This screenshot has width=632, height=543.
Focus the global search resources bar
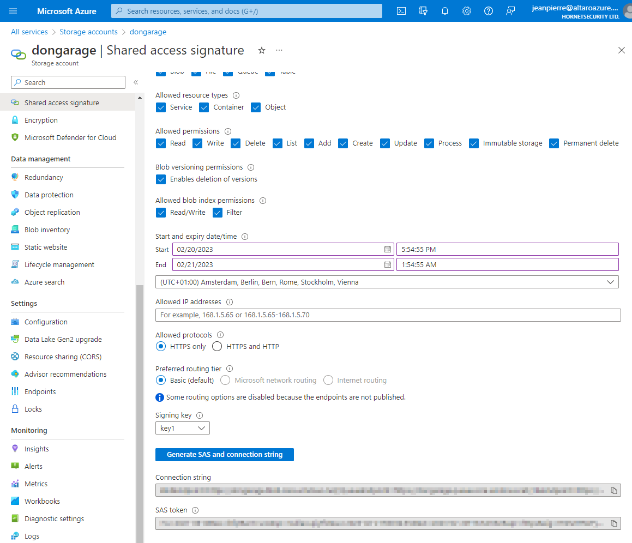[x=246, y=11]
